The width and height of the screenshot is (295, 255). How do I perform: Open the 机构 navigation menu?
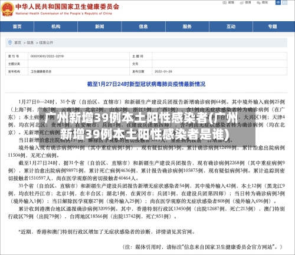click(56, 27)
